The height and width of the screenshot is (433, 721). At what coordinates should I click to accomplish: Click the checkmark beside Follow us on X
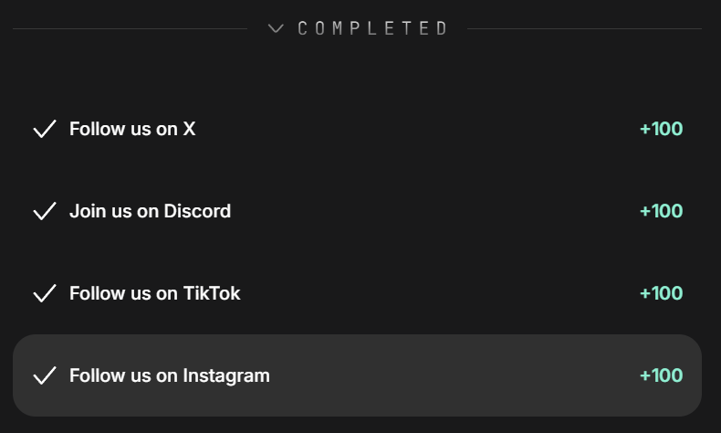click(x=45, y=129)
